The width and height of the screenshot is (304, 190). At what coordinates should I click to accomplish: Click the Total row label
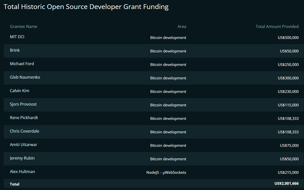click(x=14, y=184)
